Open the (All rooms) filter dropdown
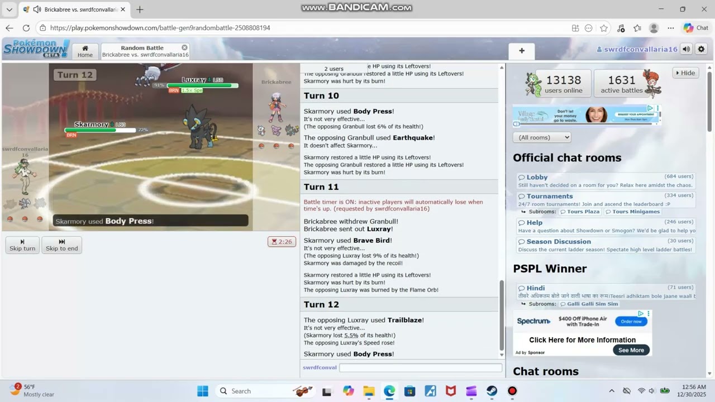This screenshot has height=402, width=715. click(x=542, y=137)
